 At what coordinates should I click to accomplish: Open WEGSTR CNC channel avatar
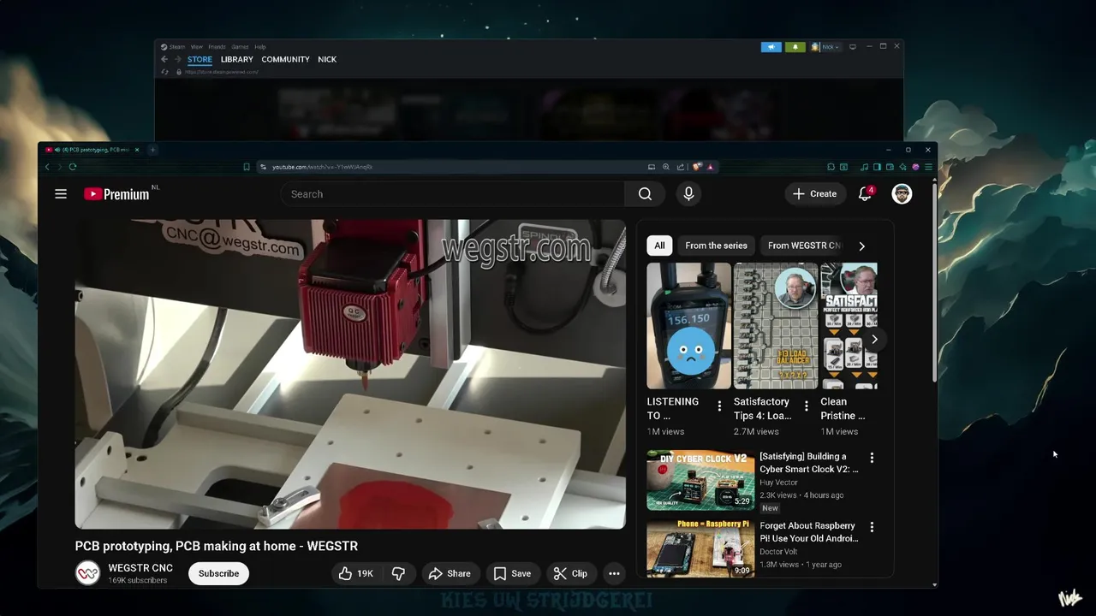[87, 573]
